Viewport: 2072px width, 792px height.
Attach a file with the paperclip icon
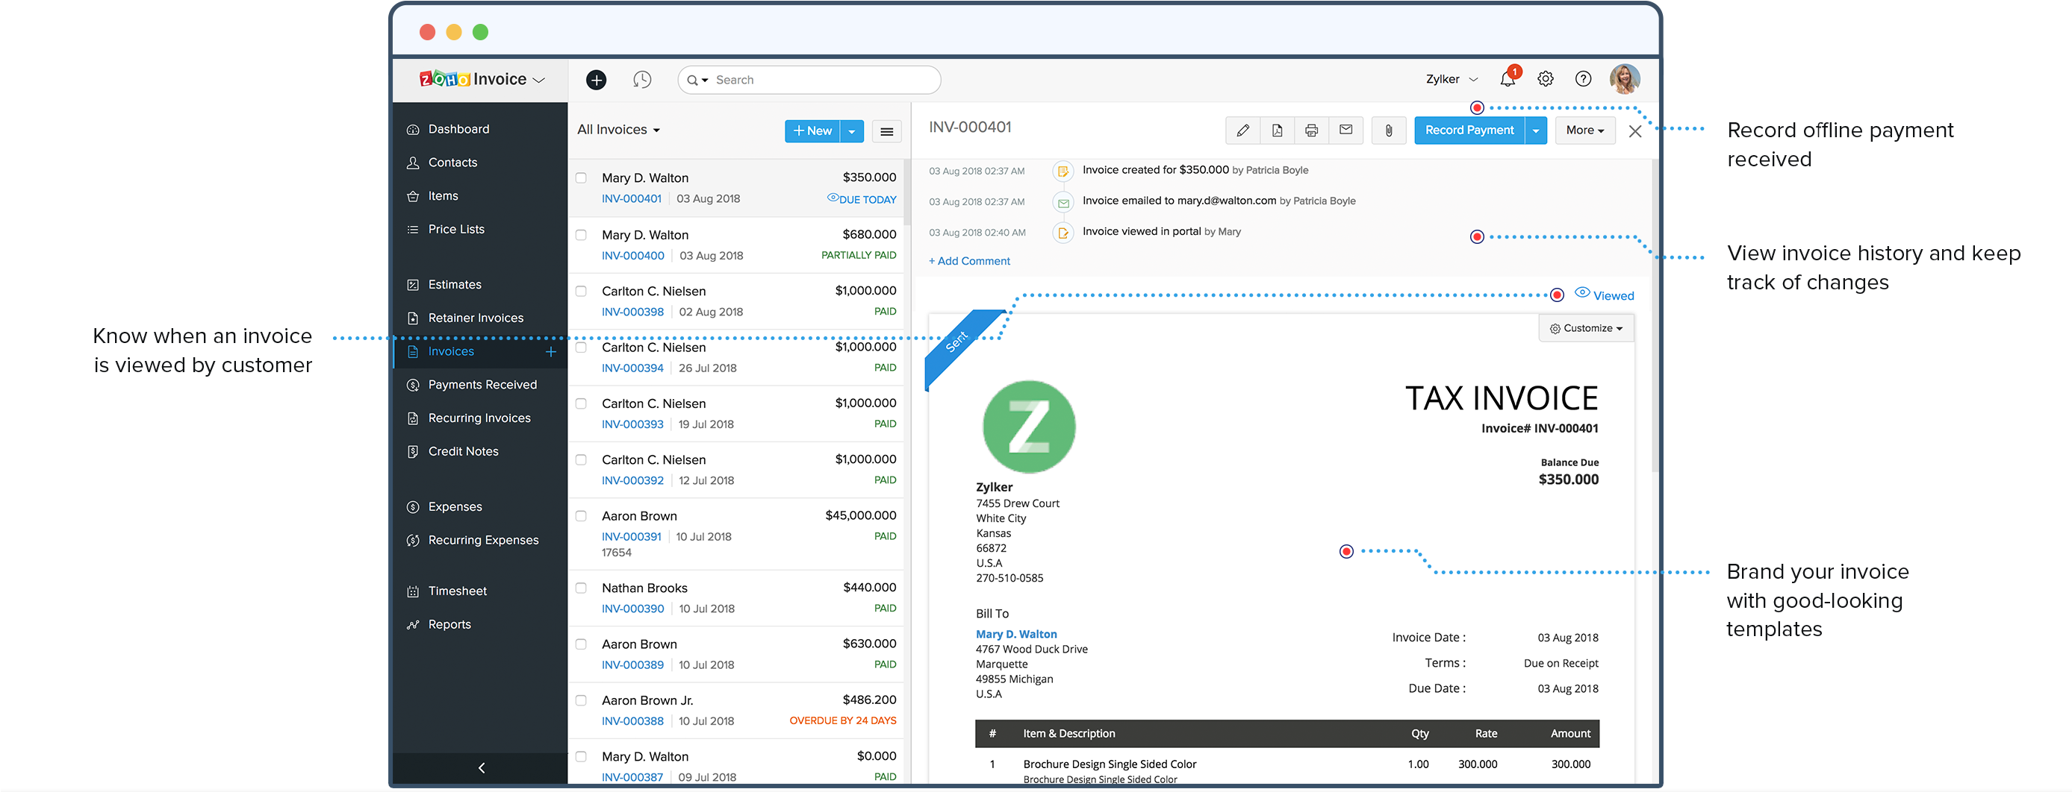tap(1389, 130)
